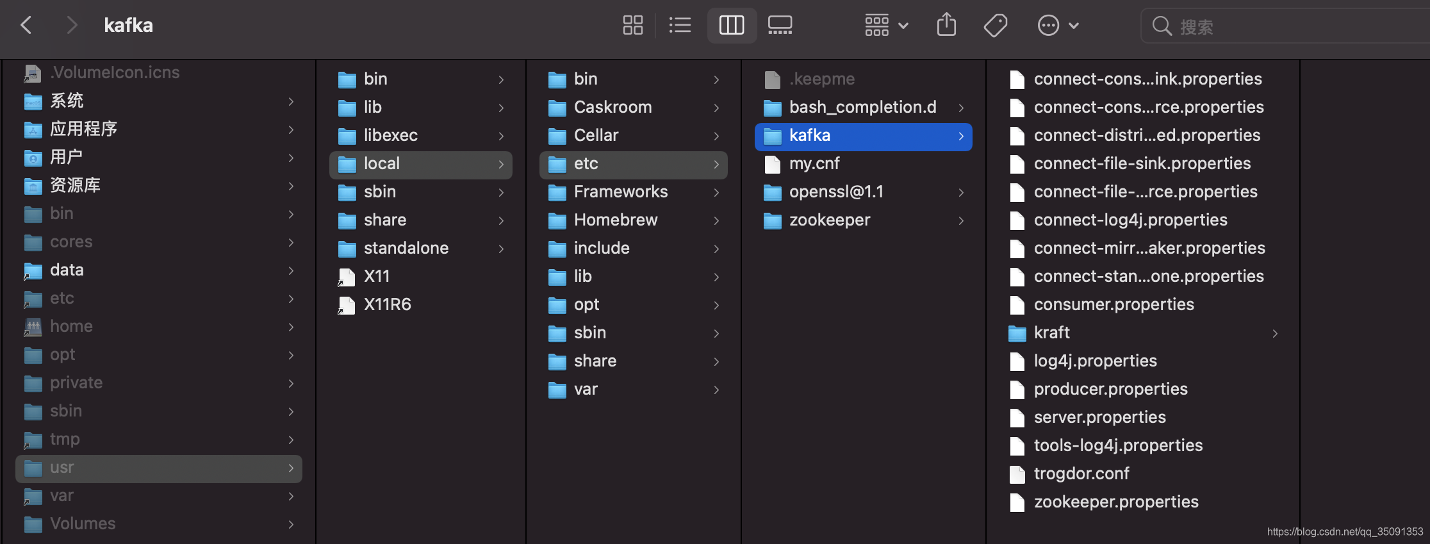Image resolution: width=1430 pixels, height=544 pixels.
Task: Open the 系统 folder
Action: [159, 101]
